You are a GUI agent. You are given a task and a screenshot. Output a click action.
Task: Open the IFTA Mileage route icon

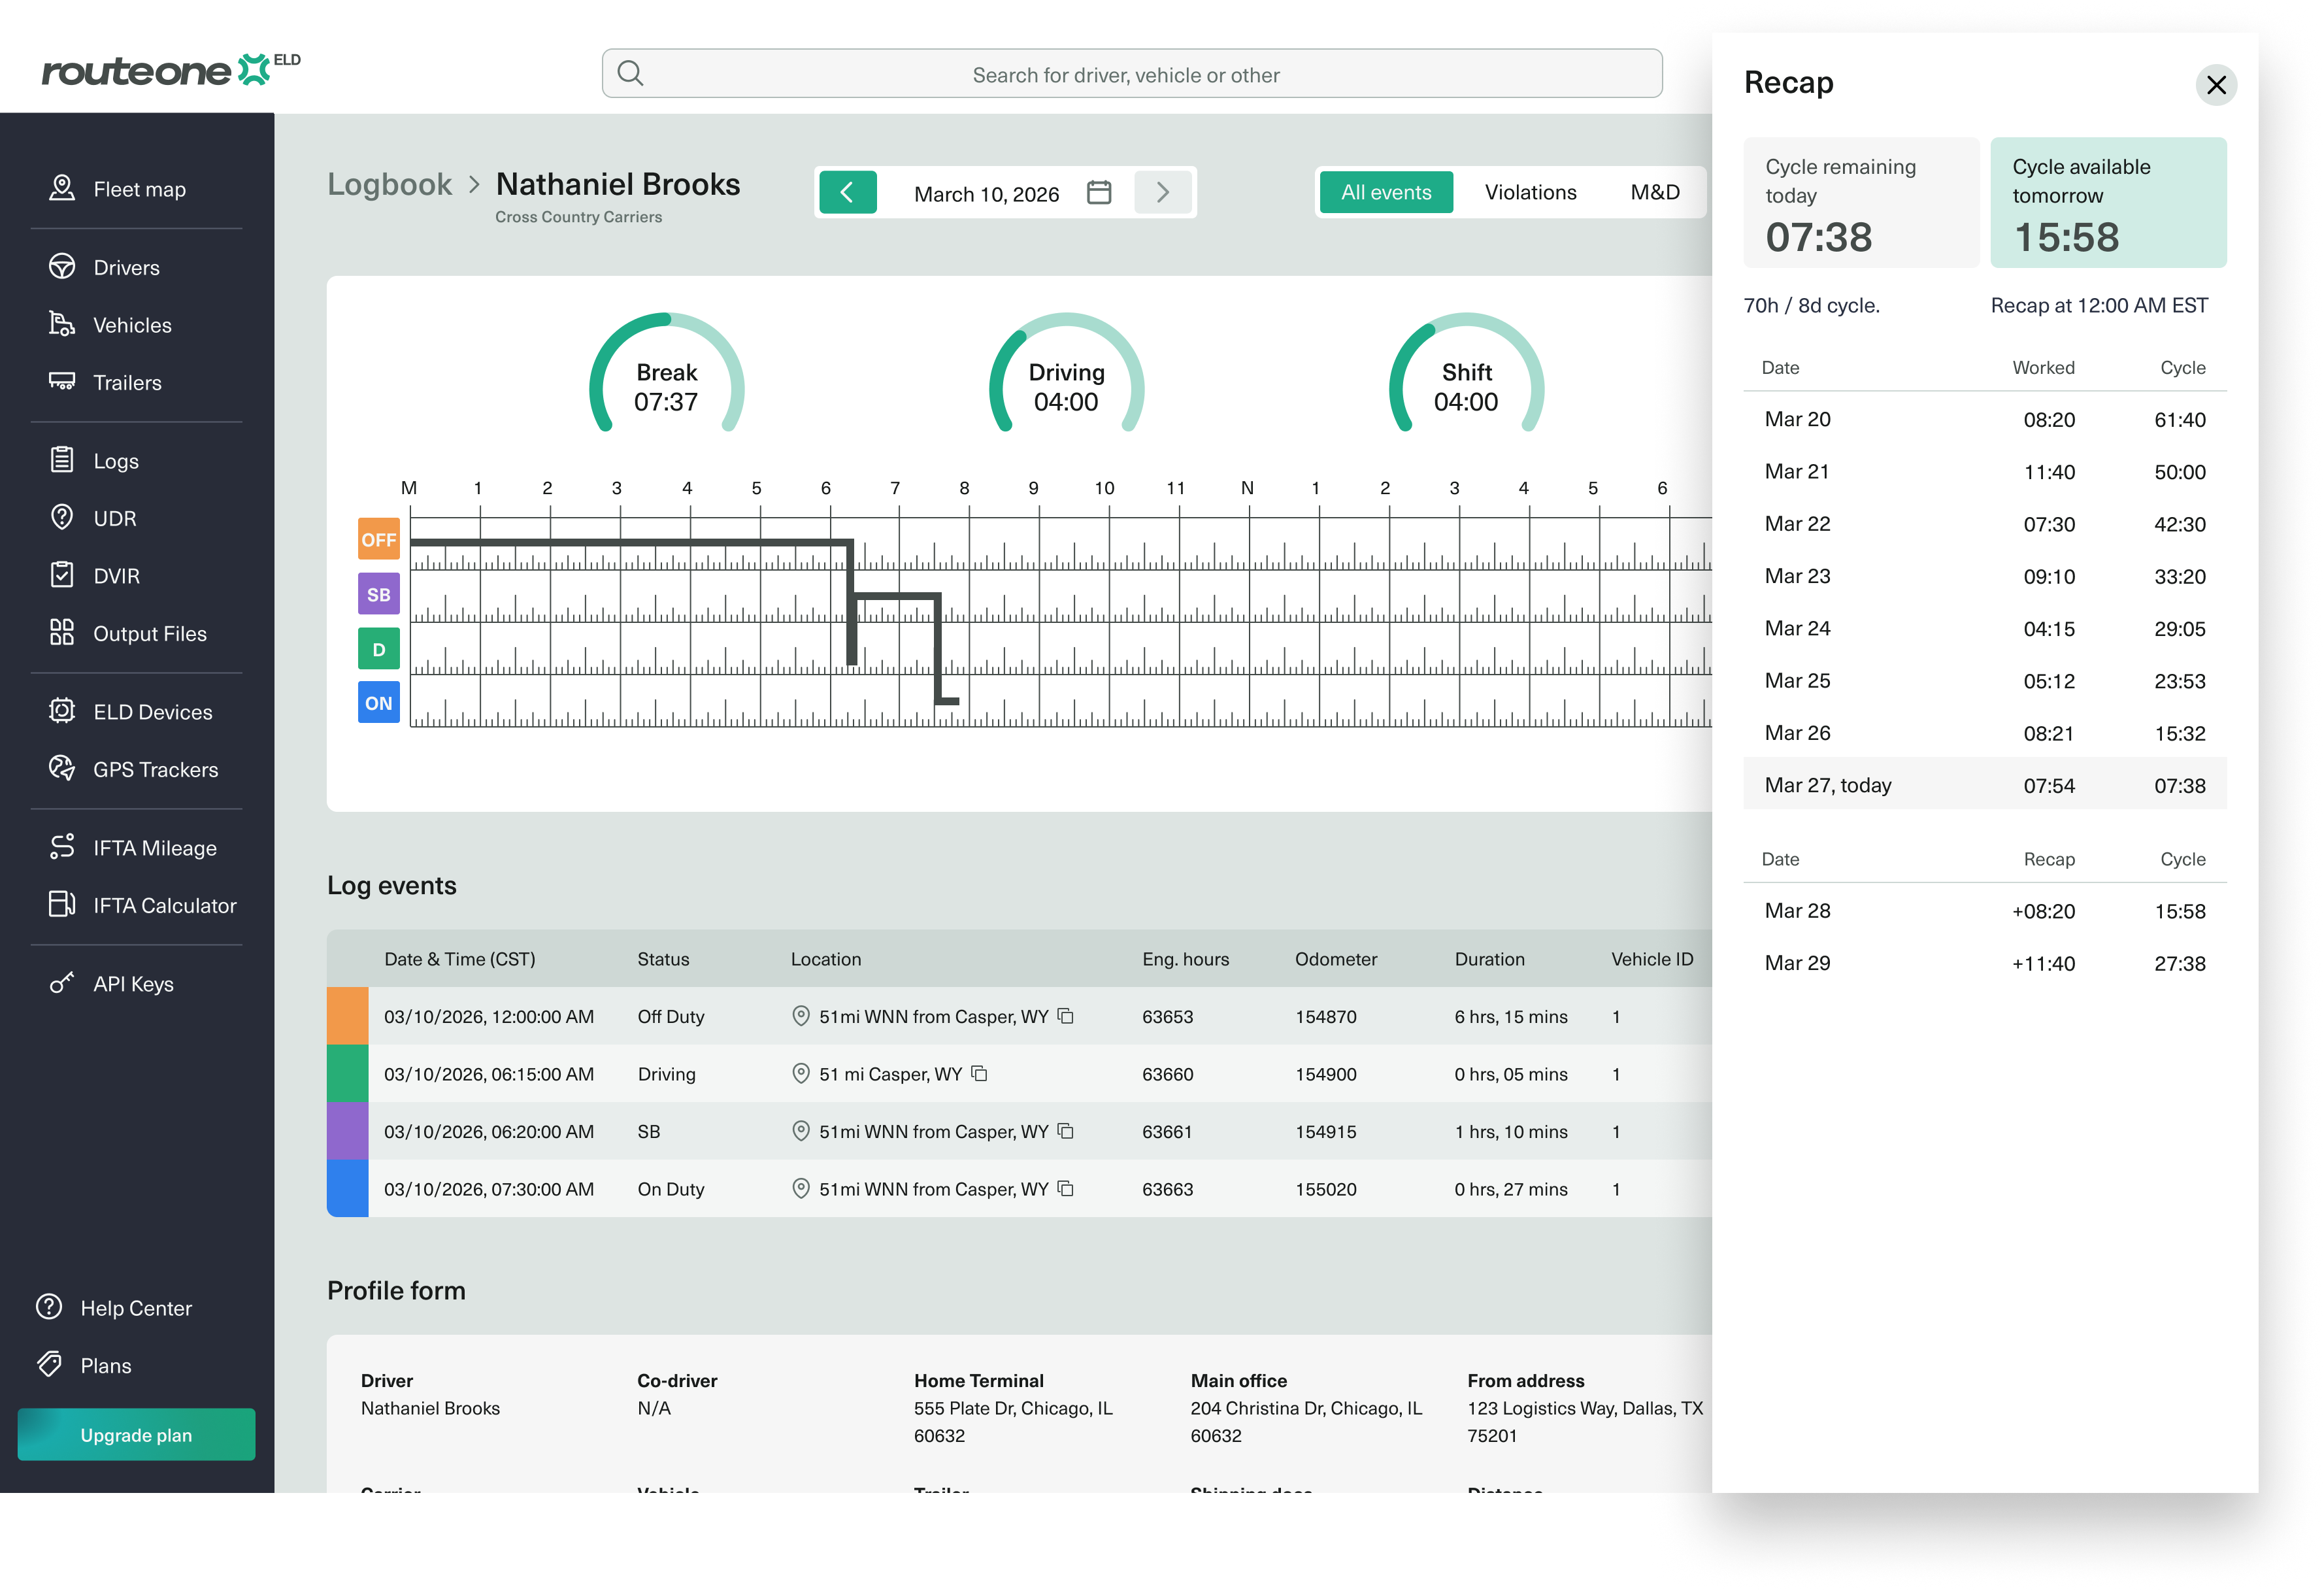tap(62, 847)
